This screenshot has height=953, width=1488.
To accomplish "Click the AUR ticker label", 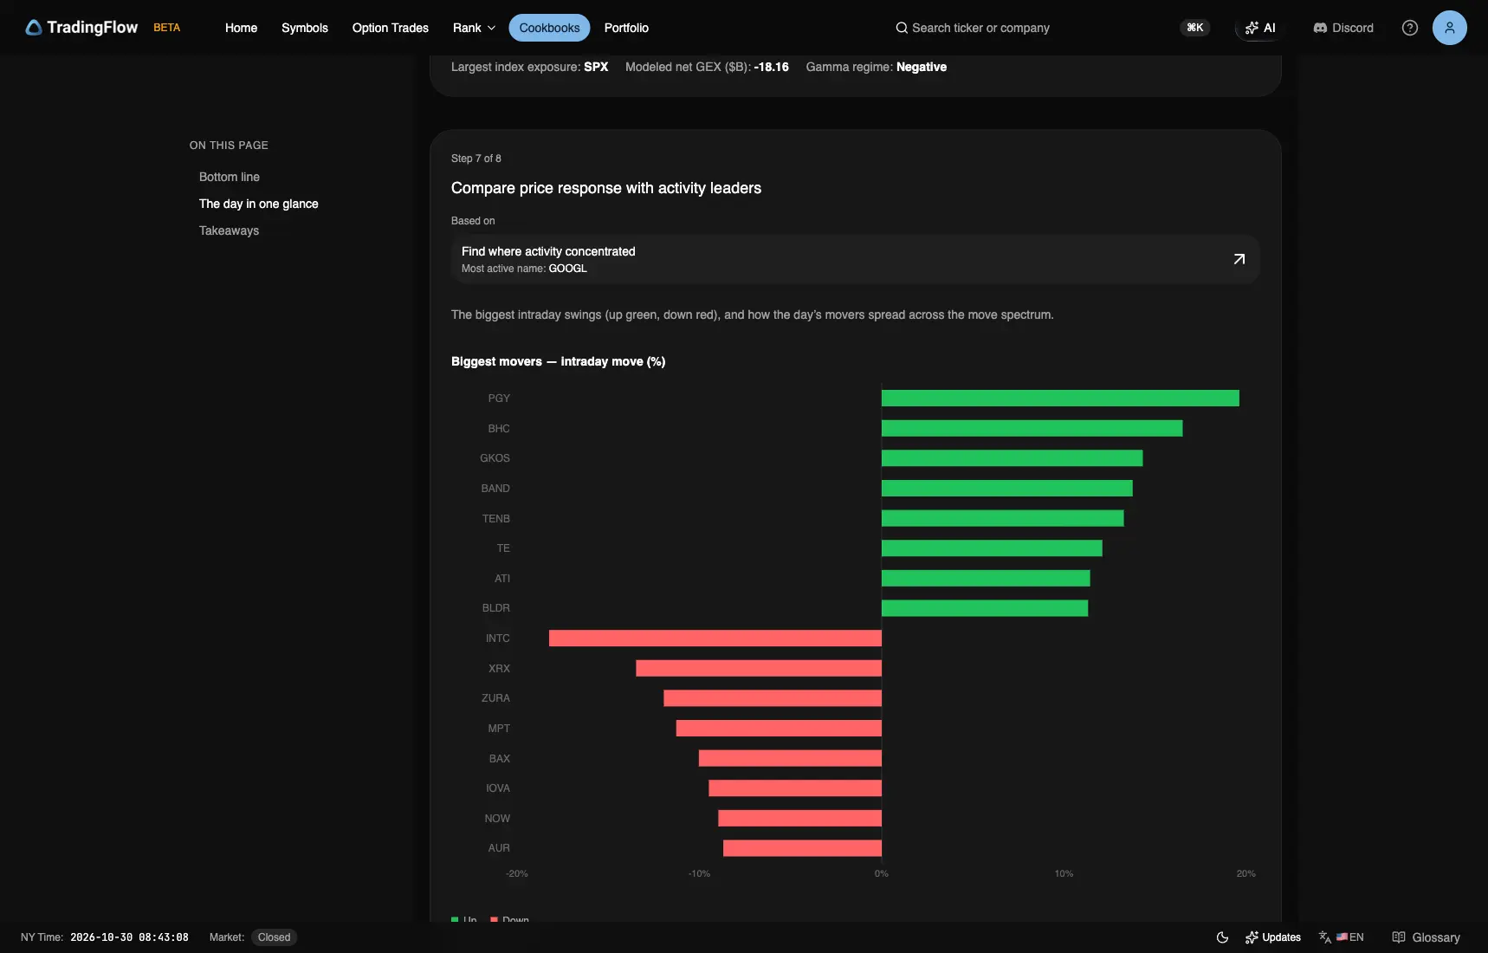I will coord(499,848).
